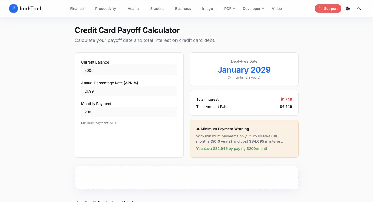Click the InchTool wrench logo icon
This screenshot has width=373, height=202.
point(13,9)
